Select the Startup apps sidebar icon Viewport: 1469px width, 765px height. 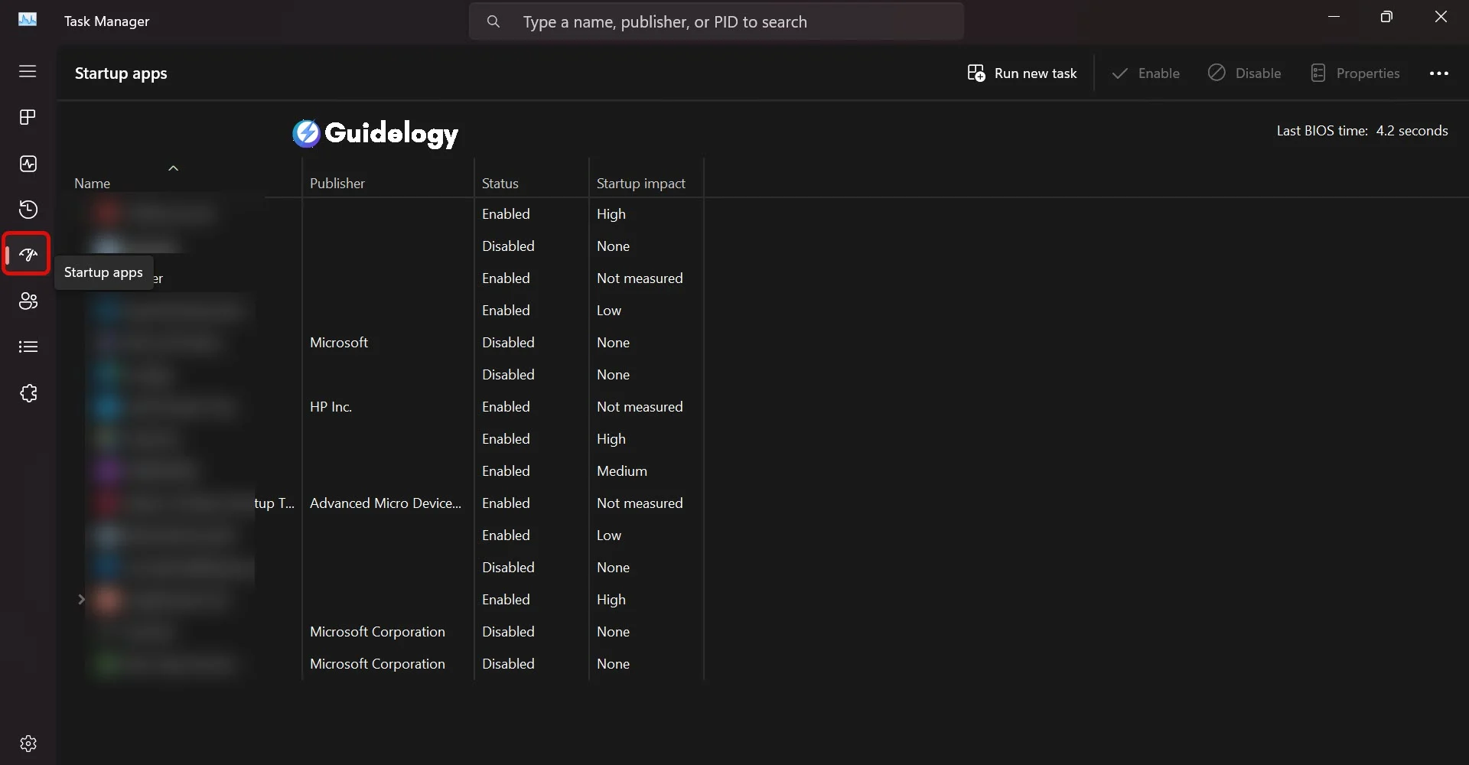click(x=28, y=254)
